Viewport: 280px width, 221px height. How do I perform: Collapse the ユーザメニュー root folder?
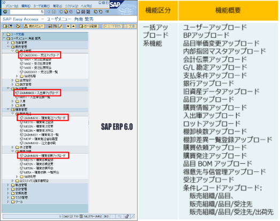(4, 38)
